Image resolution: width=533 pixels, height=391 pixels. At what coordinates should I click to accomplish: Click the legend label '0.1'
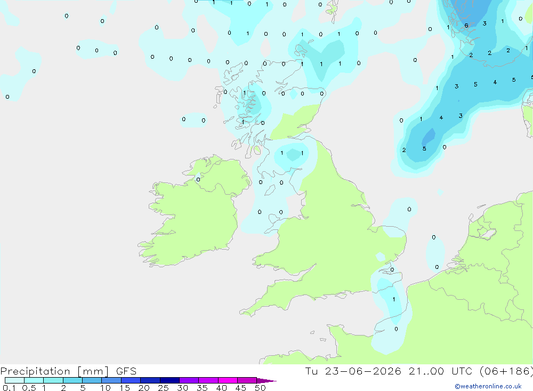coord(9,388)
